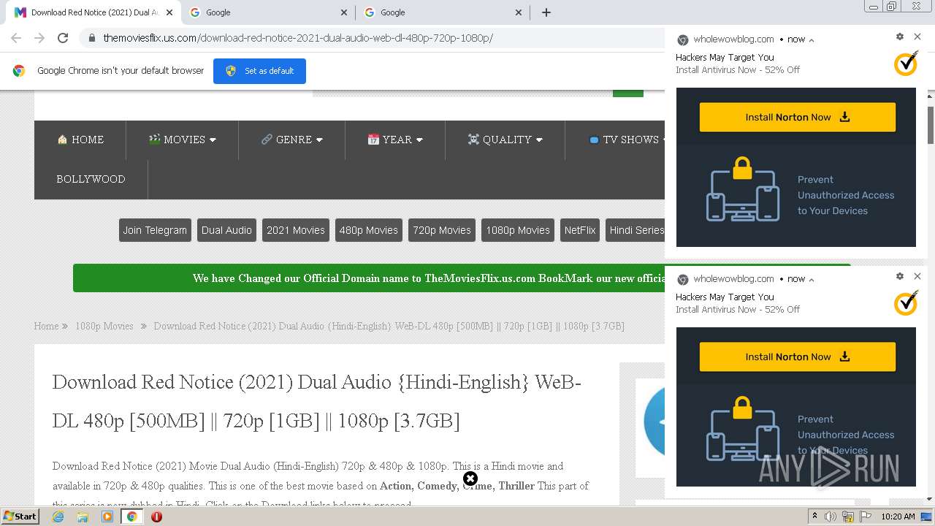This screenshot has width=935, height=526.
Task: Go to HOME in site navigation
Action: (80, 140)
